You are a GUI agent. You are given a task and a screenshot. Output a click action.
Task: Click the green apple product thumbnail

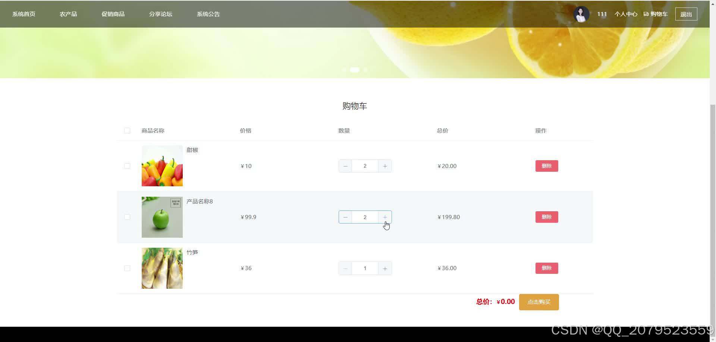pyautogui.click(x=162, y=217)
